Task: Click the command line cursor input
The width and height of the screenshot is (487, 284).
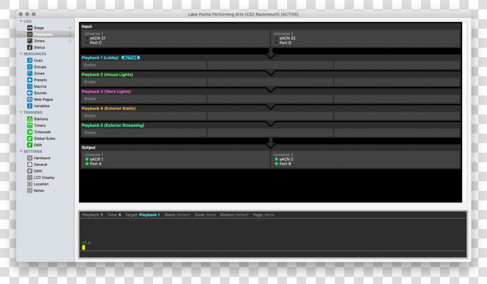Action: 83,248
